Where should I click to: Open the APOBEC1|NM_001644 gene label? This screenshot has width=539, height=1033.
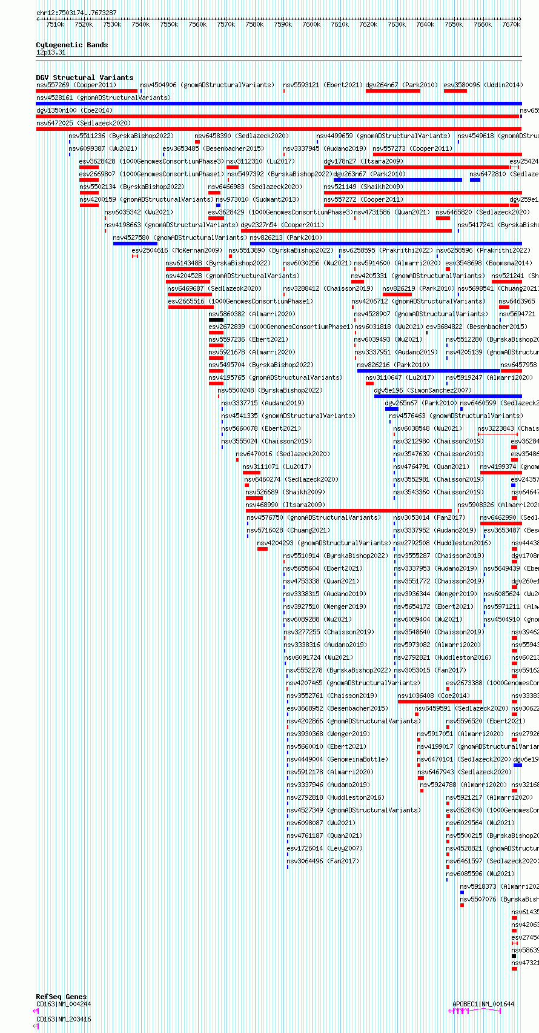[483, 1004]
